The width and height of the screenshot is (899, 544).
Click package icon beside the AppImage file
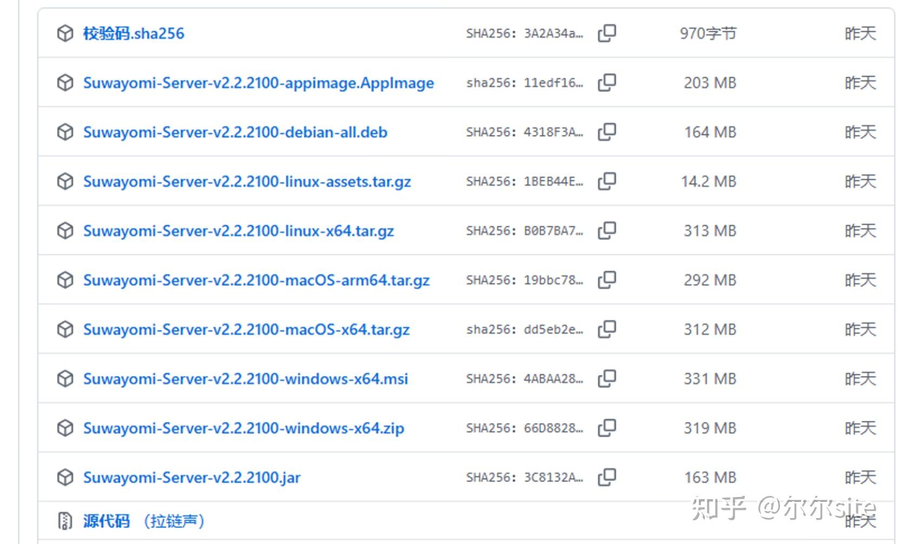click(65, 83)
